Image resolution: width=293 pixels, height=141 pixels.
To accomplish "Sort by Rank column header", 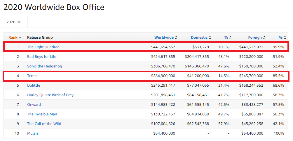I will (13, 37).
